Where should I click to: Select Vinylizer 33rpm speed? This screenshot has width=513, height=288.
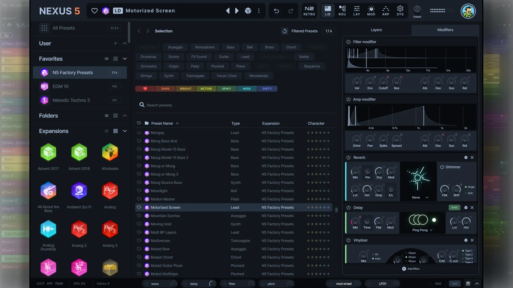[x=411, y=253]
